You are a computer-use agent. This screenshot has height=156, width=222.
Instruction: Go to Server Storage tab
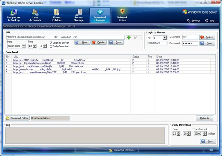78,15
